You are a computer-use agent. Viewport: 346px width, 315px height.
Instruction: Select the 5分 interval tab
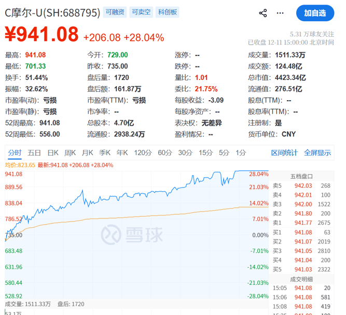[x=224, y=153]
